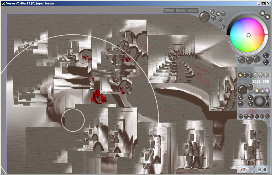Select the fourth knob in the Layer row
This screenshot has height=175, width=272.
coord(257,116)
